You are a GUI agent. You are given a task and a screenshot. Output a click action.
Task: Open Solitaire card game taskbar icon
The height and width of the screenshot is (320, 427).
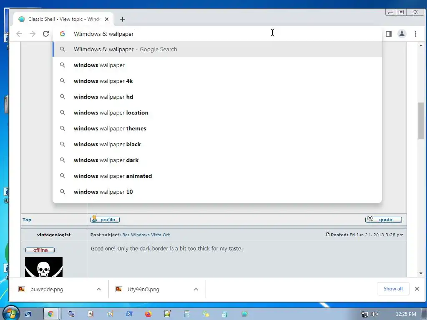click(90, 314)
